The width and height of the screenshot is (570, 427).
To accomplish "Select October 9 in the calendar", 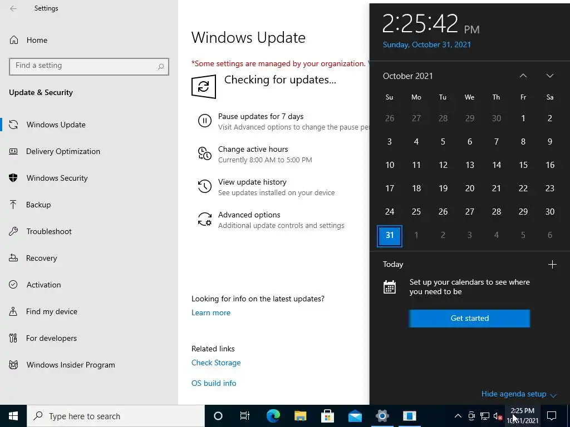I will click(x=549, y=142).
